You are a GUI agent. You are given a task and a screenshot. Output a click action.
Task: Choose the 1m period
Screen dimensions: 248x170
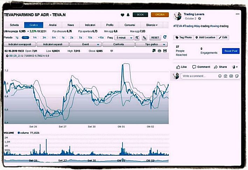coord(35,38)
